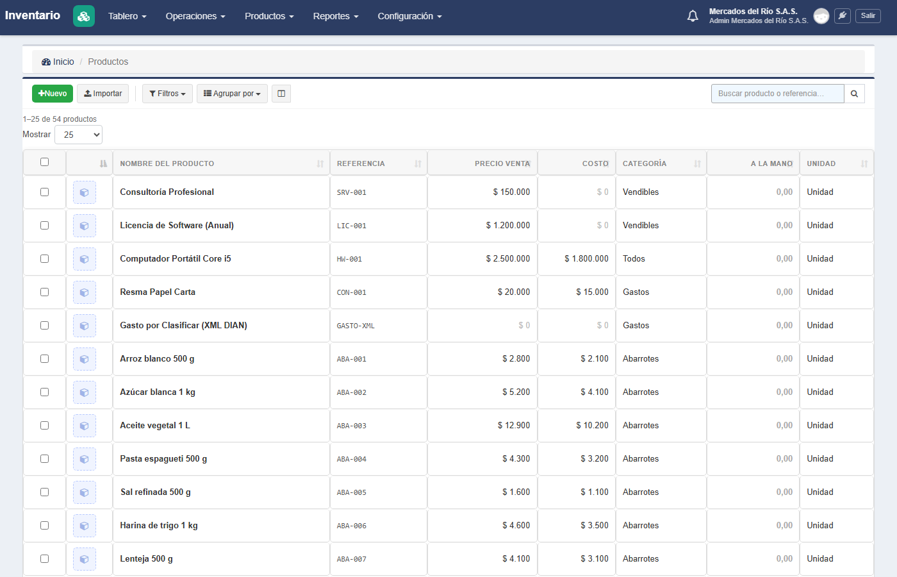The height and width of the screenshot is (577, 897).
Task: Expand the Agrupar por dropdown
Action: pos(232,94)
